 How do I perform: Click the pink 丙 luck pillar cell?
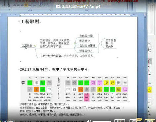point(93,83)
